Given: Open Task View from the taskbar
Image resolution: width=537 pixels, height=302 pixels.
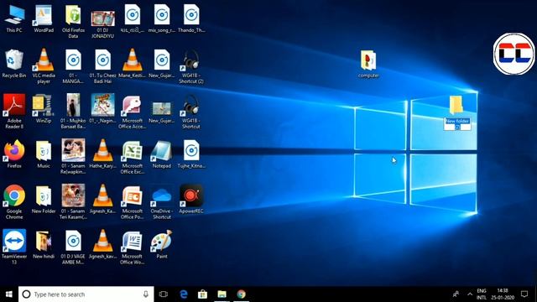Looking at the screenshot, I should click(164, 294).
